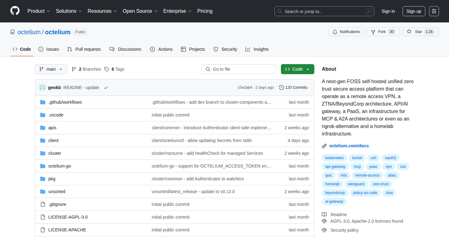
Task: Open geokb's user profile link
Action: pyautogui.click(x=54, y=88)
